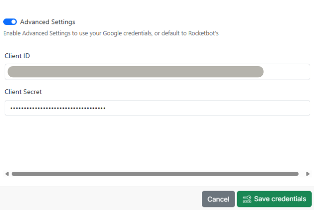Click the Client ID field label
The width and height of the screenshot is (314, 213).
coord(17,56)
